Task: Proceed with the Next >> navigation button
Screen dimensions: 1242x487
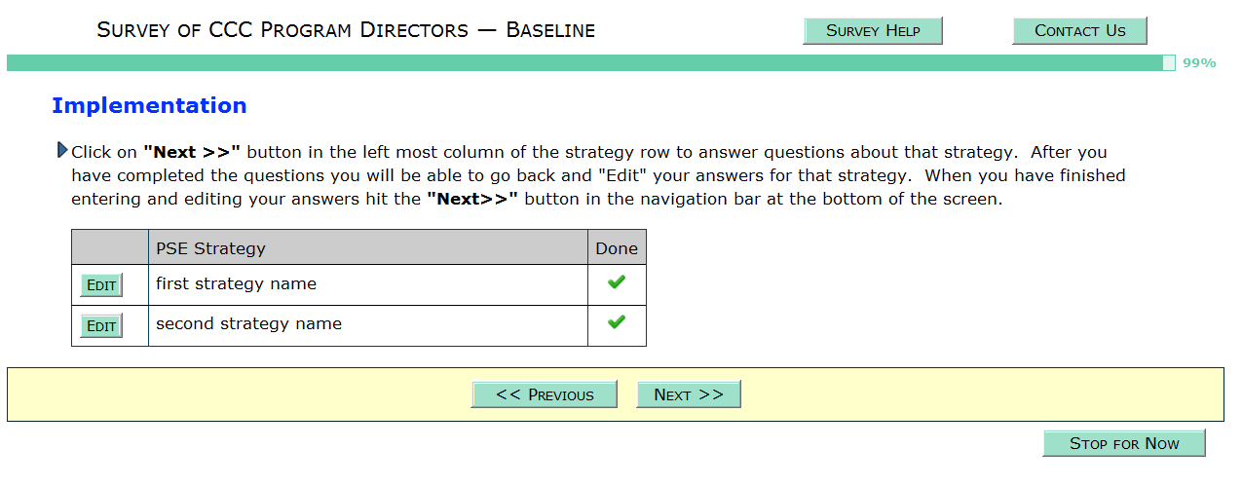Action: 689,394
